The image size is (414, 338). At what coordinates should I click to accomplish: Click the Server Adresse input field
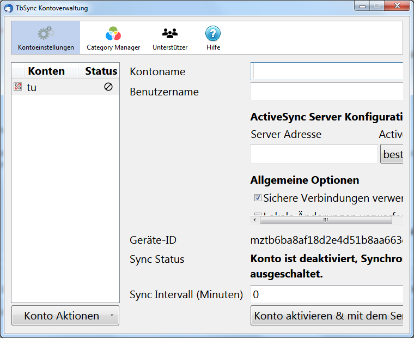314,154
